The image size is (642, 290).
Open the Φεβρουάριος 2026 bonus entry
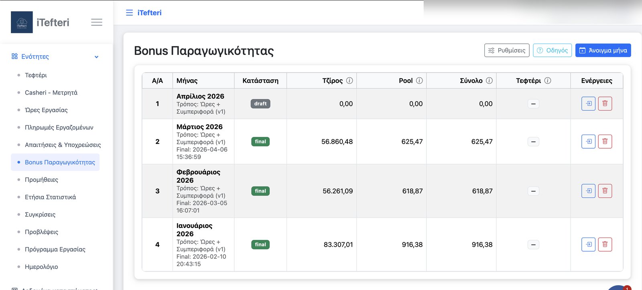pos(589,191)
